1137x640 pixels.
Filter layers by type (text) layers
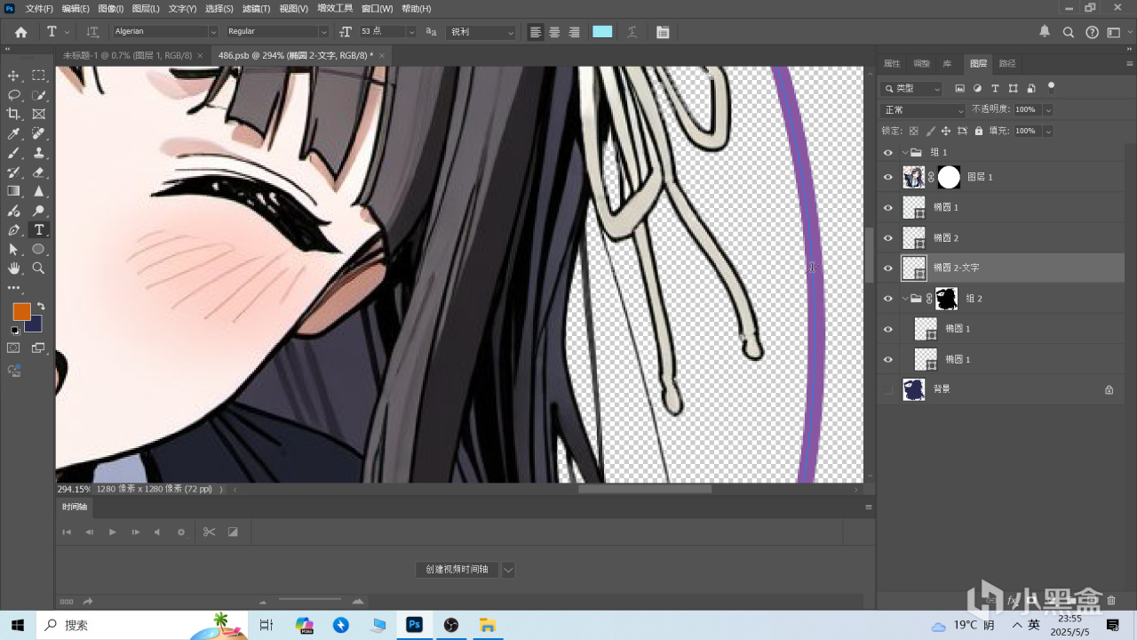tap(995, 89)
